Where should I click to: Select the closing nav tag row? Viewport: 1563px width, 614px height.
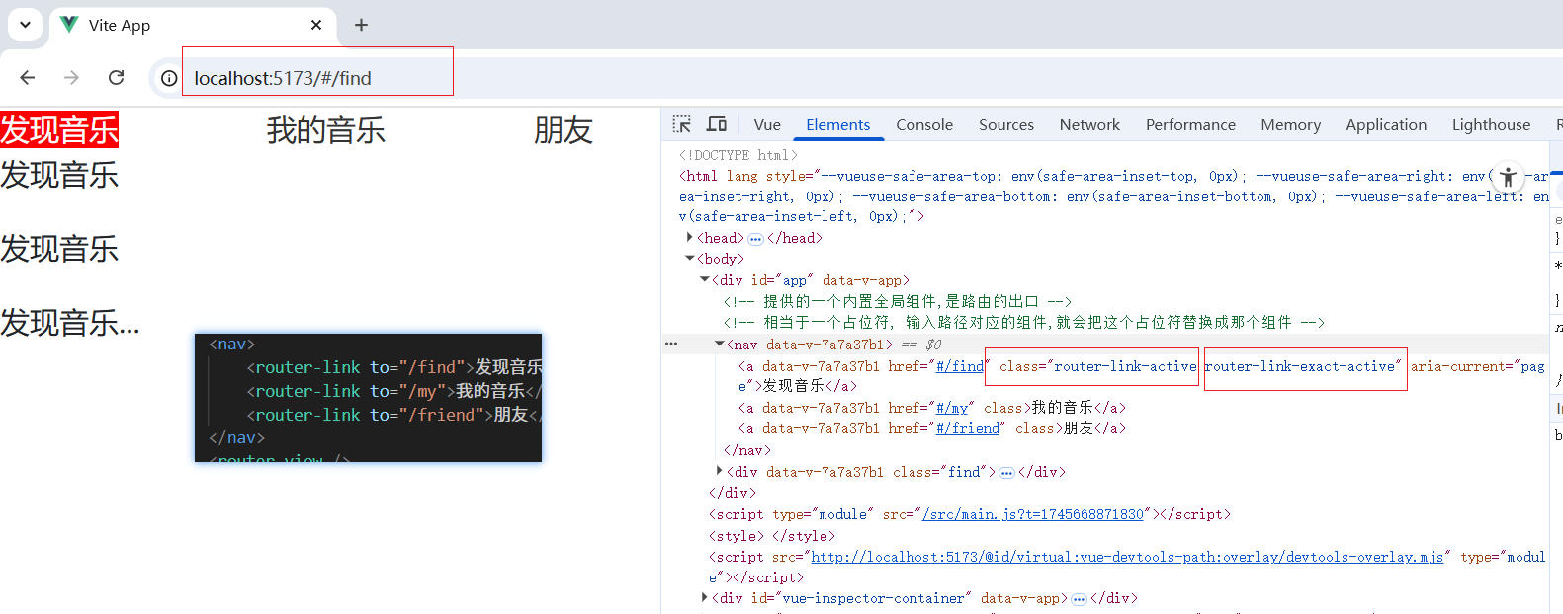pyautogui.click(x=746, y=450)
